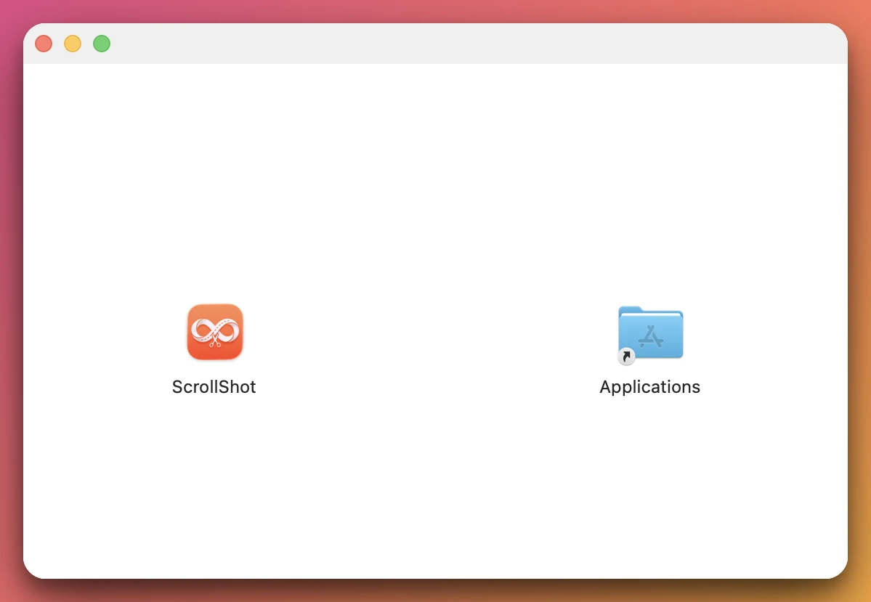The width and height of the screenshot is (871, 602).
Task: Select the ScrollShot app icon
Action: pos(215,332)
